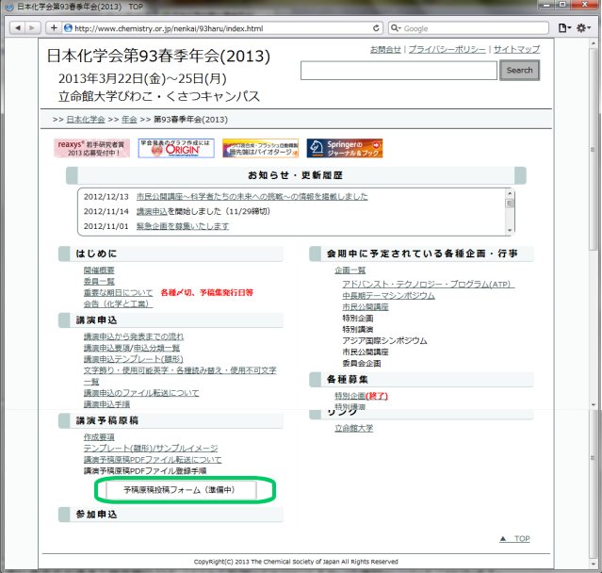The height and width of the screenshot is (573, 602).
Task: Click the globe site icon in URL bar
Action: click(68, 28)
